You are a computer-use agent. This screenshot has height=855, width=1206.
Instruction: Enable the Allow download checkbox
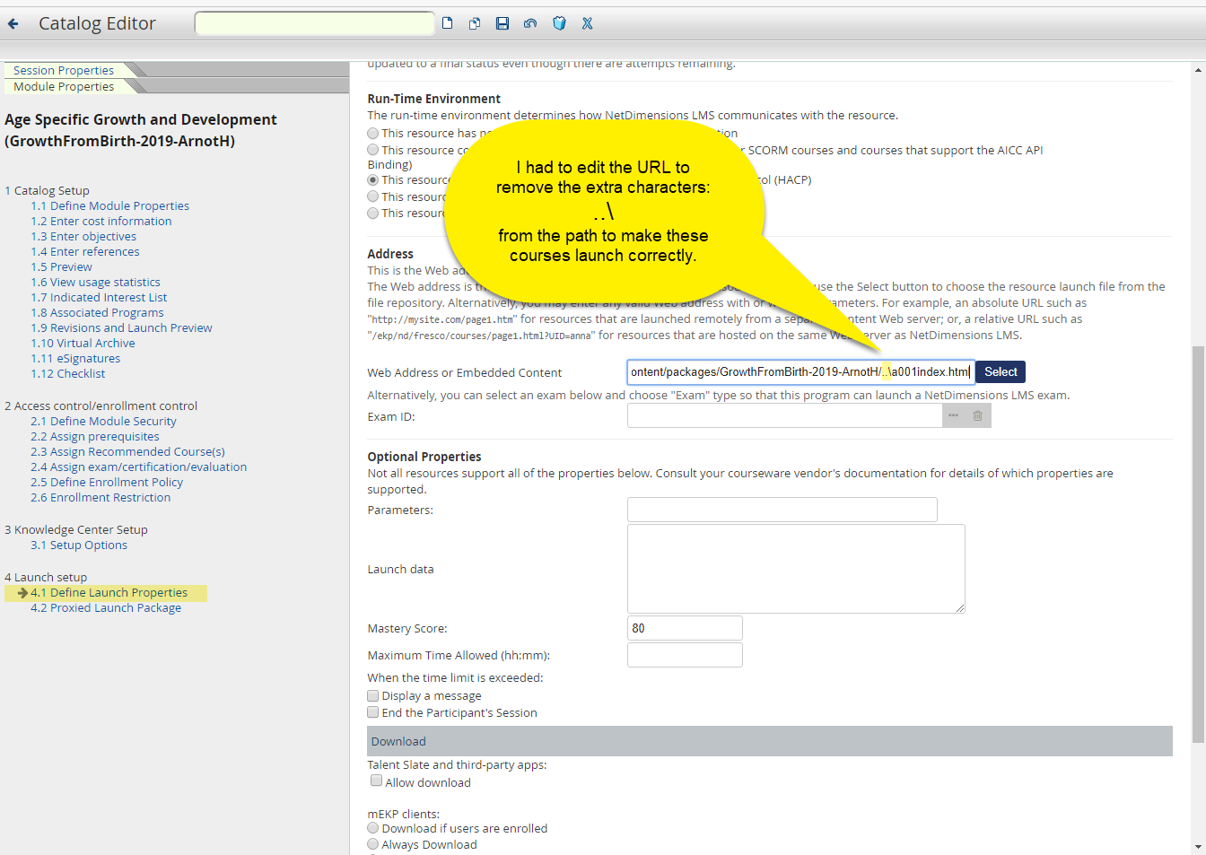pyautogui.click(x=376, y=781)
